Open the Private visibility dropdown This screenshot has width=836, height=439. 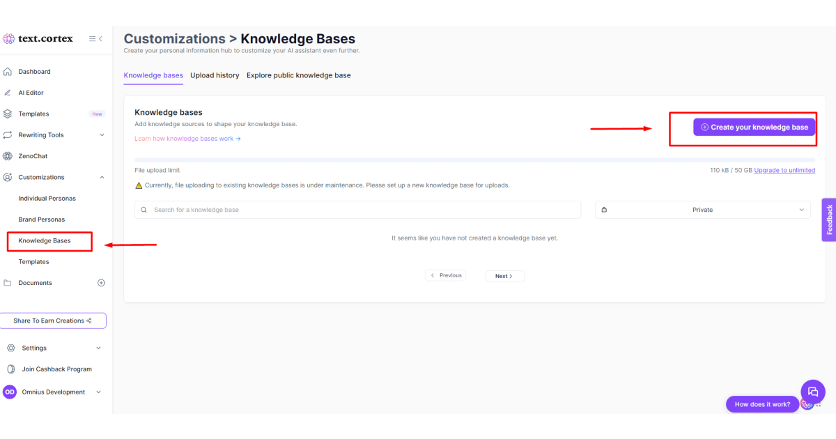[703, 210]
